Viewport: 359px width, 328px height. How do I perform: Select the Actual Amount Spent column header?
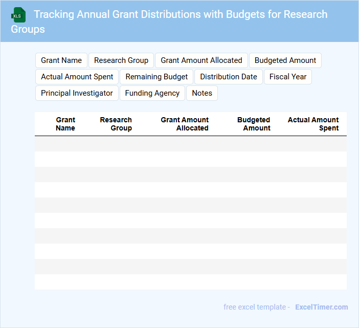313,124
